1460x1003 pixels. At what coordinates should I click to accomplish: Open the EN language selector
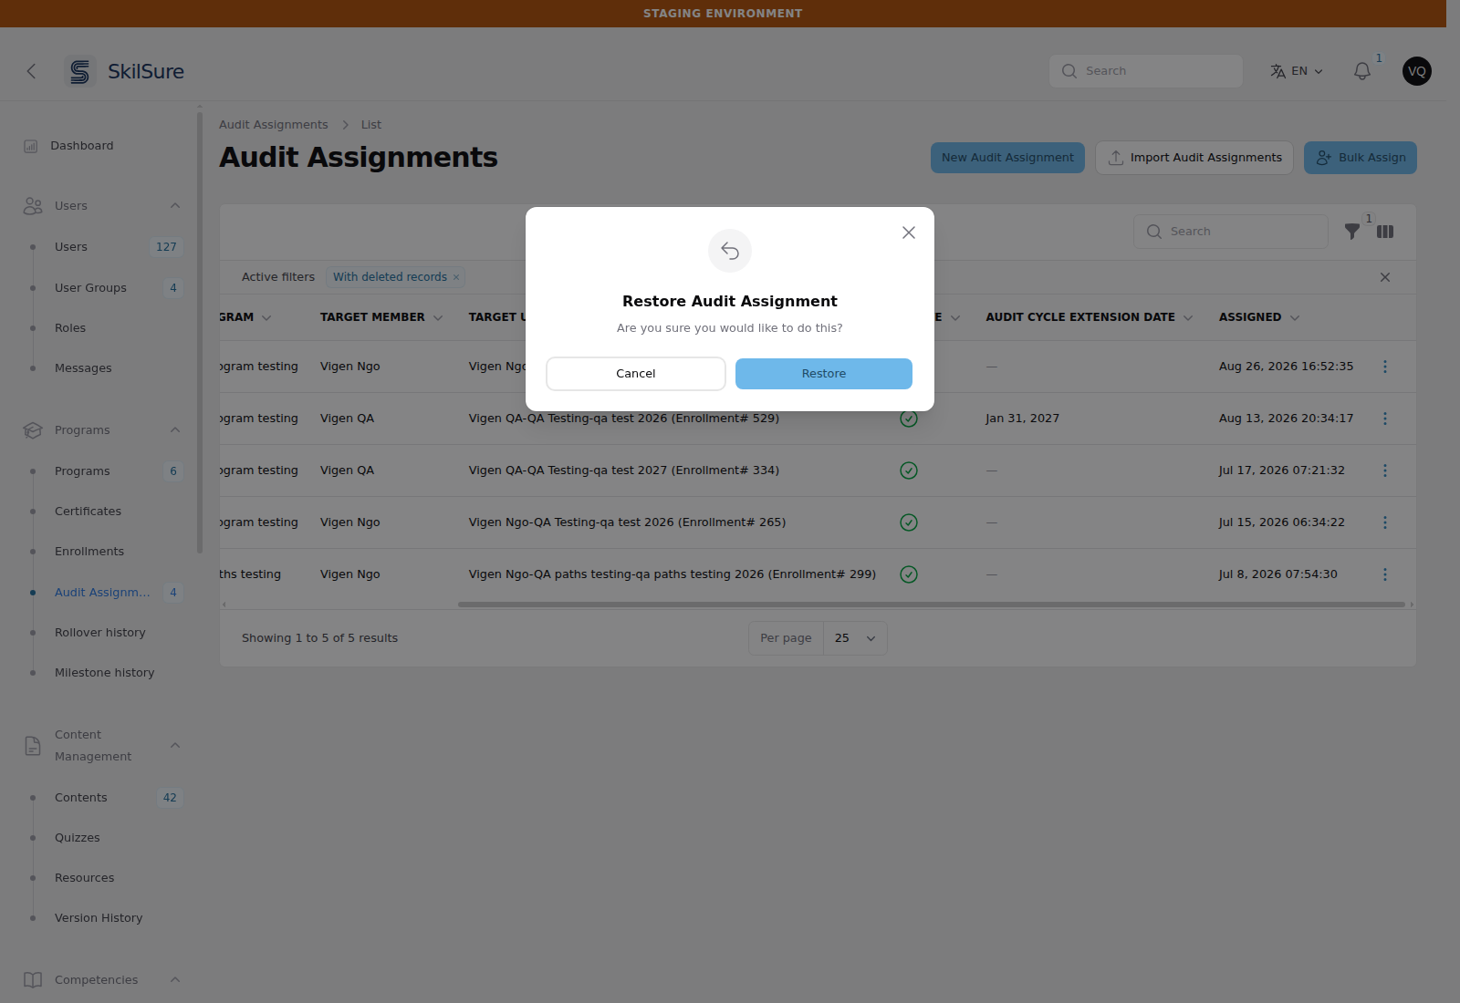point(1297,71)
